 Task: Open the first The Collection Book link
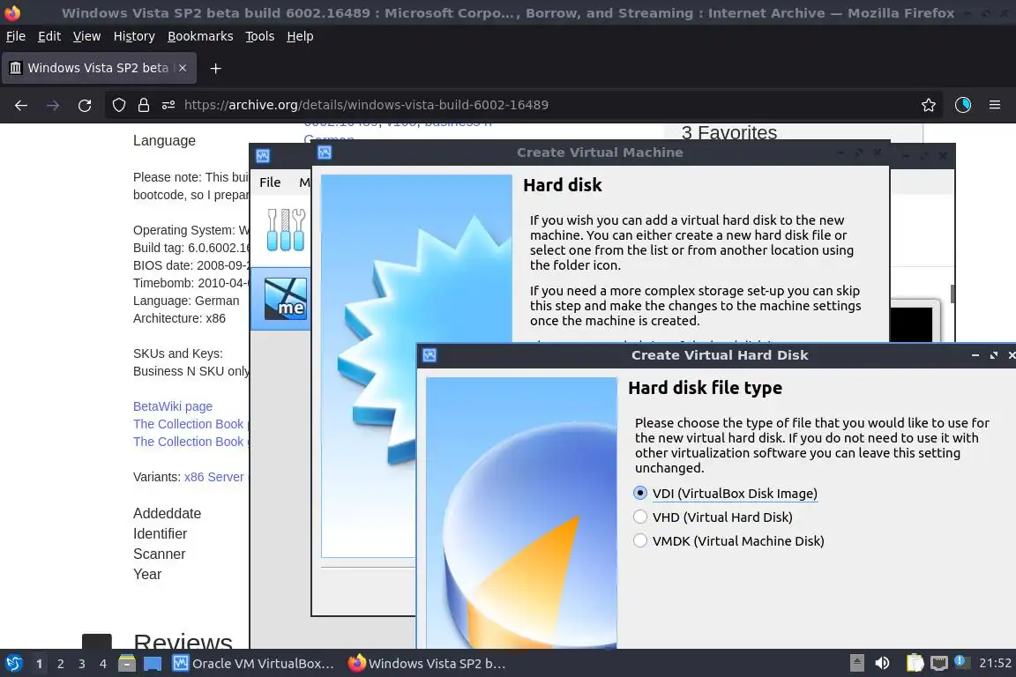pyautogui.click(x=188, y=424)
